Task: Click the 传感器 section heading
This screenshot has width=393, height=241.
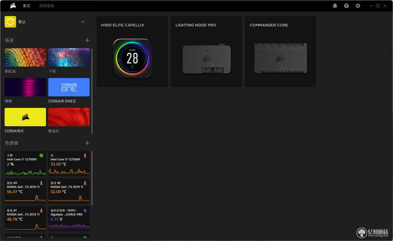Action: click(11, 143)
